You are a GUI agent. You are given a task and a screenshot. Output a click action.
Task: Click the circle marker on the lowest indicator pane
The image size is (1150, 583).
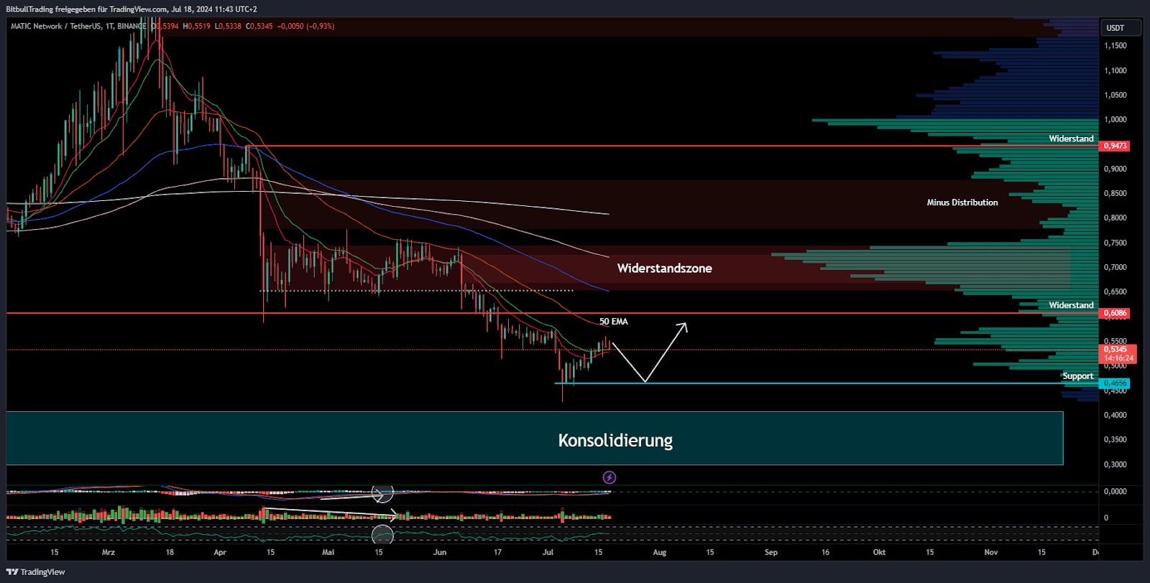click(382, 534)
